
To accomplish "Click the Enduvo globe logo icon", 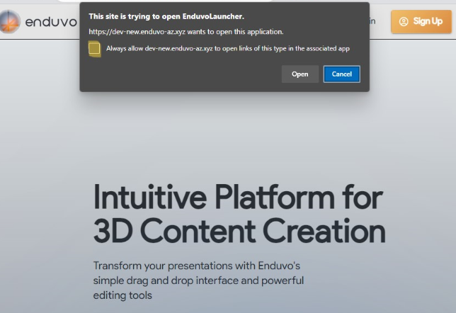I will (x=10, y=21).
